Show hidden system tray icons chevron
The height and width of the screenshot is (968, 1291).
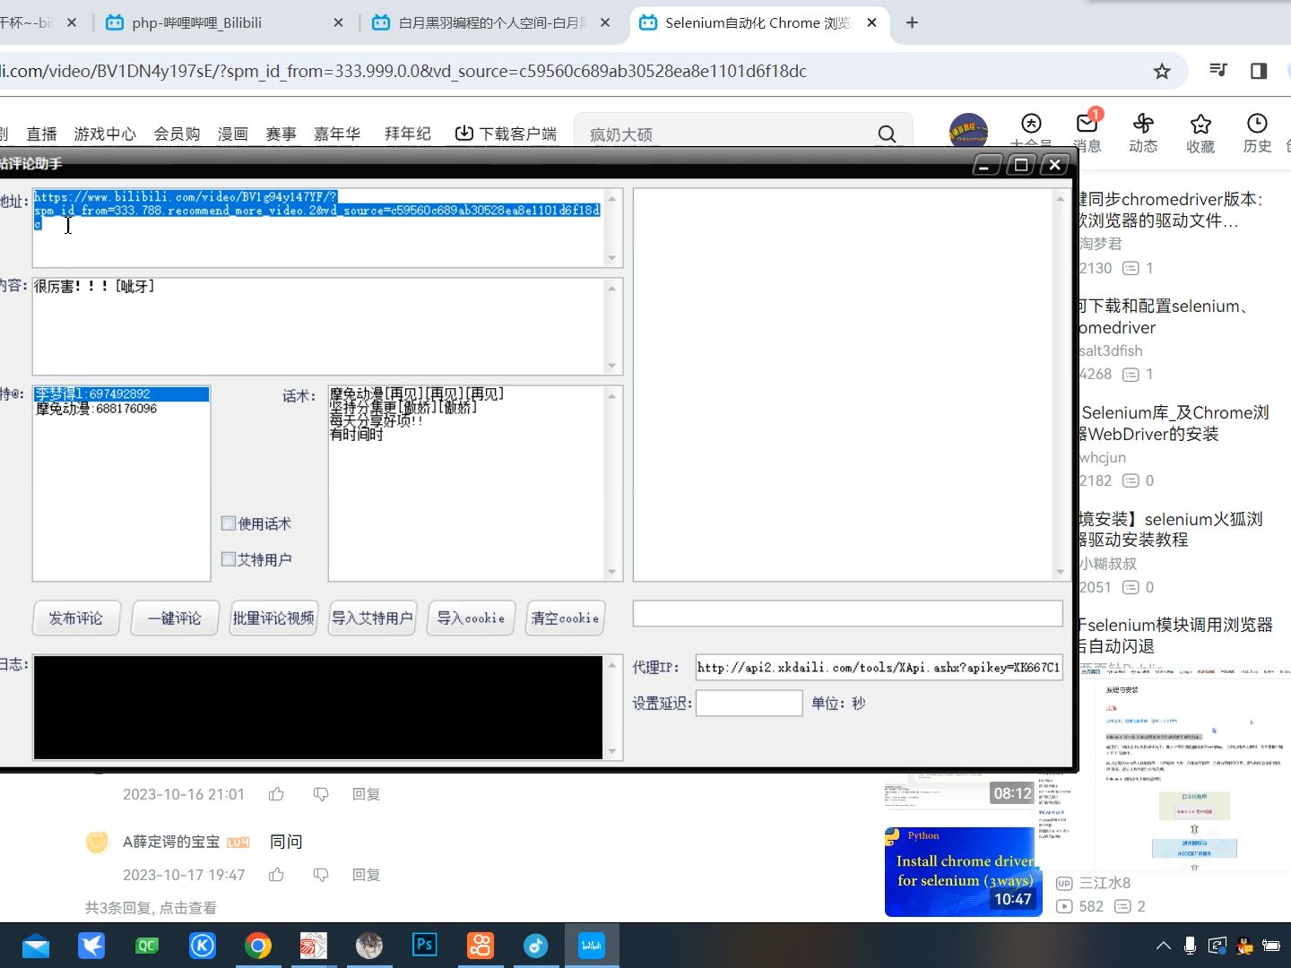tap(1163, 946)
